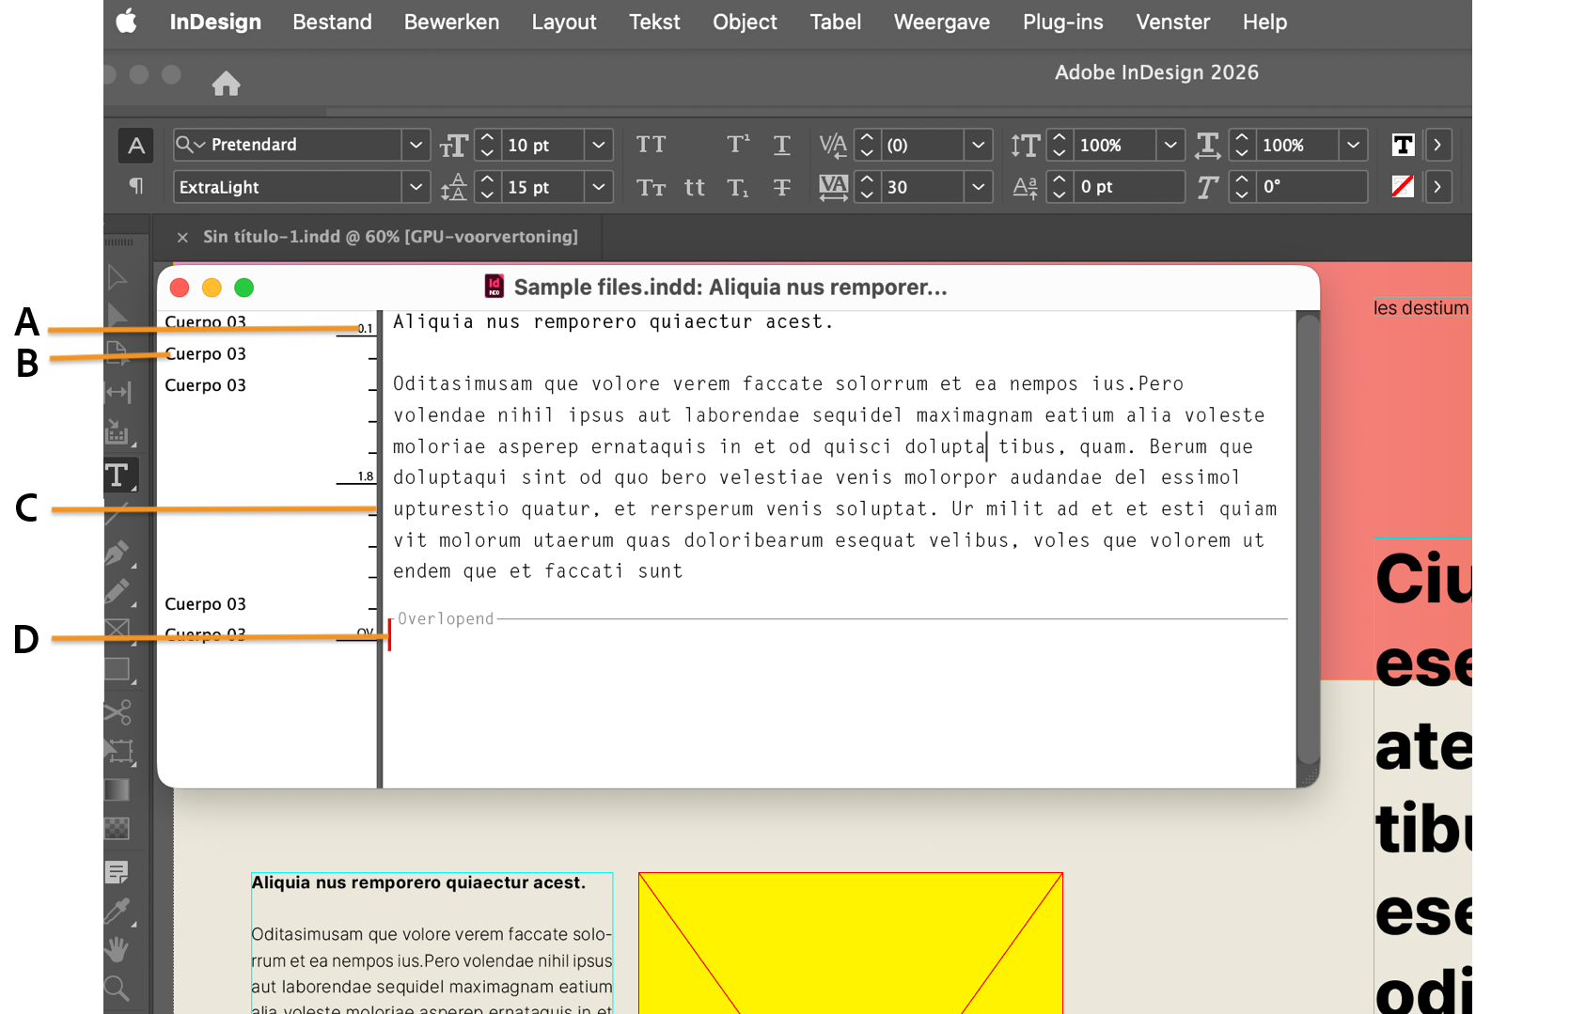Toggle the tt ligatures button
Screen dimensions: 1570x1014
(x=695, y=187)
